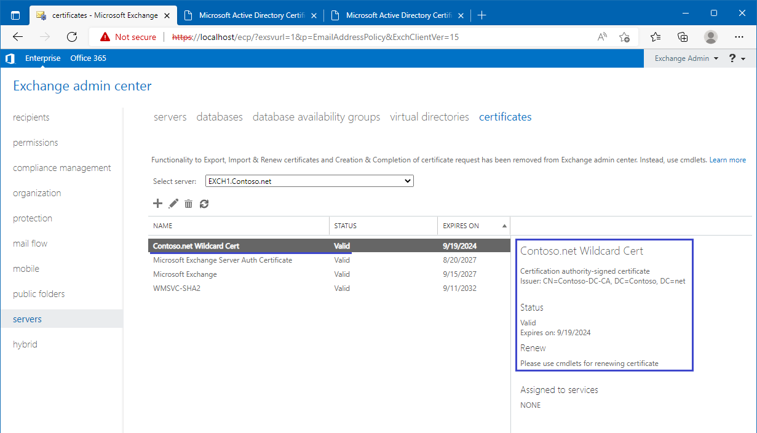This screenshot has width=757, height=433.
Task: Open the browser Settings and more menu
Action: [739, 37]
